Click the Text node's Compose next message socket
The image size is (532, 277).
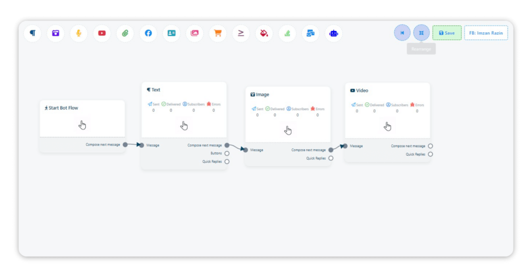point(227,146)
